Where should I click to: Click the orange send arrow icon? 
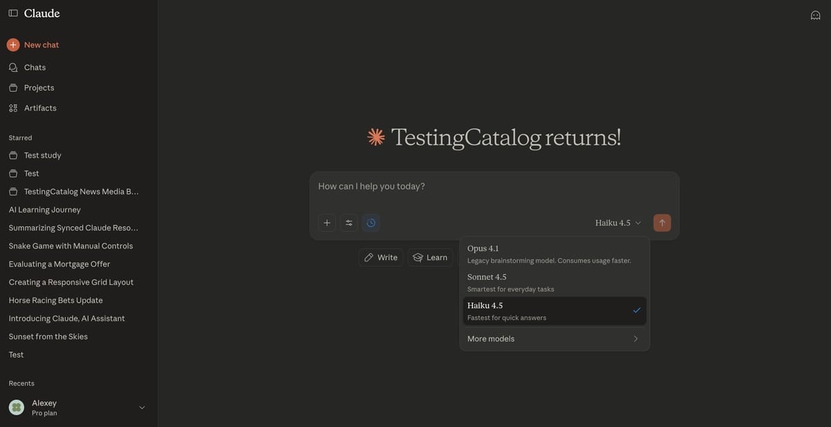tap(660, 221)
